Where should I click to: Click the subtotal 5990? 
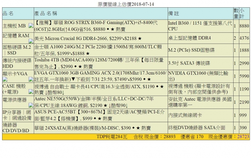coord(244,76)
